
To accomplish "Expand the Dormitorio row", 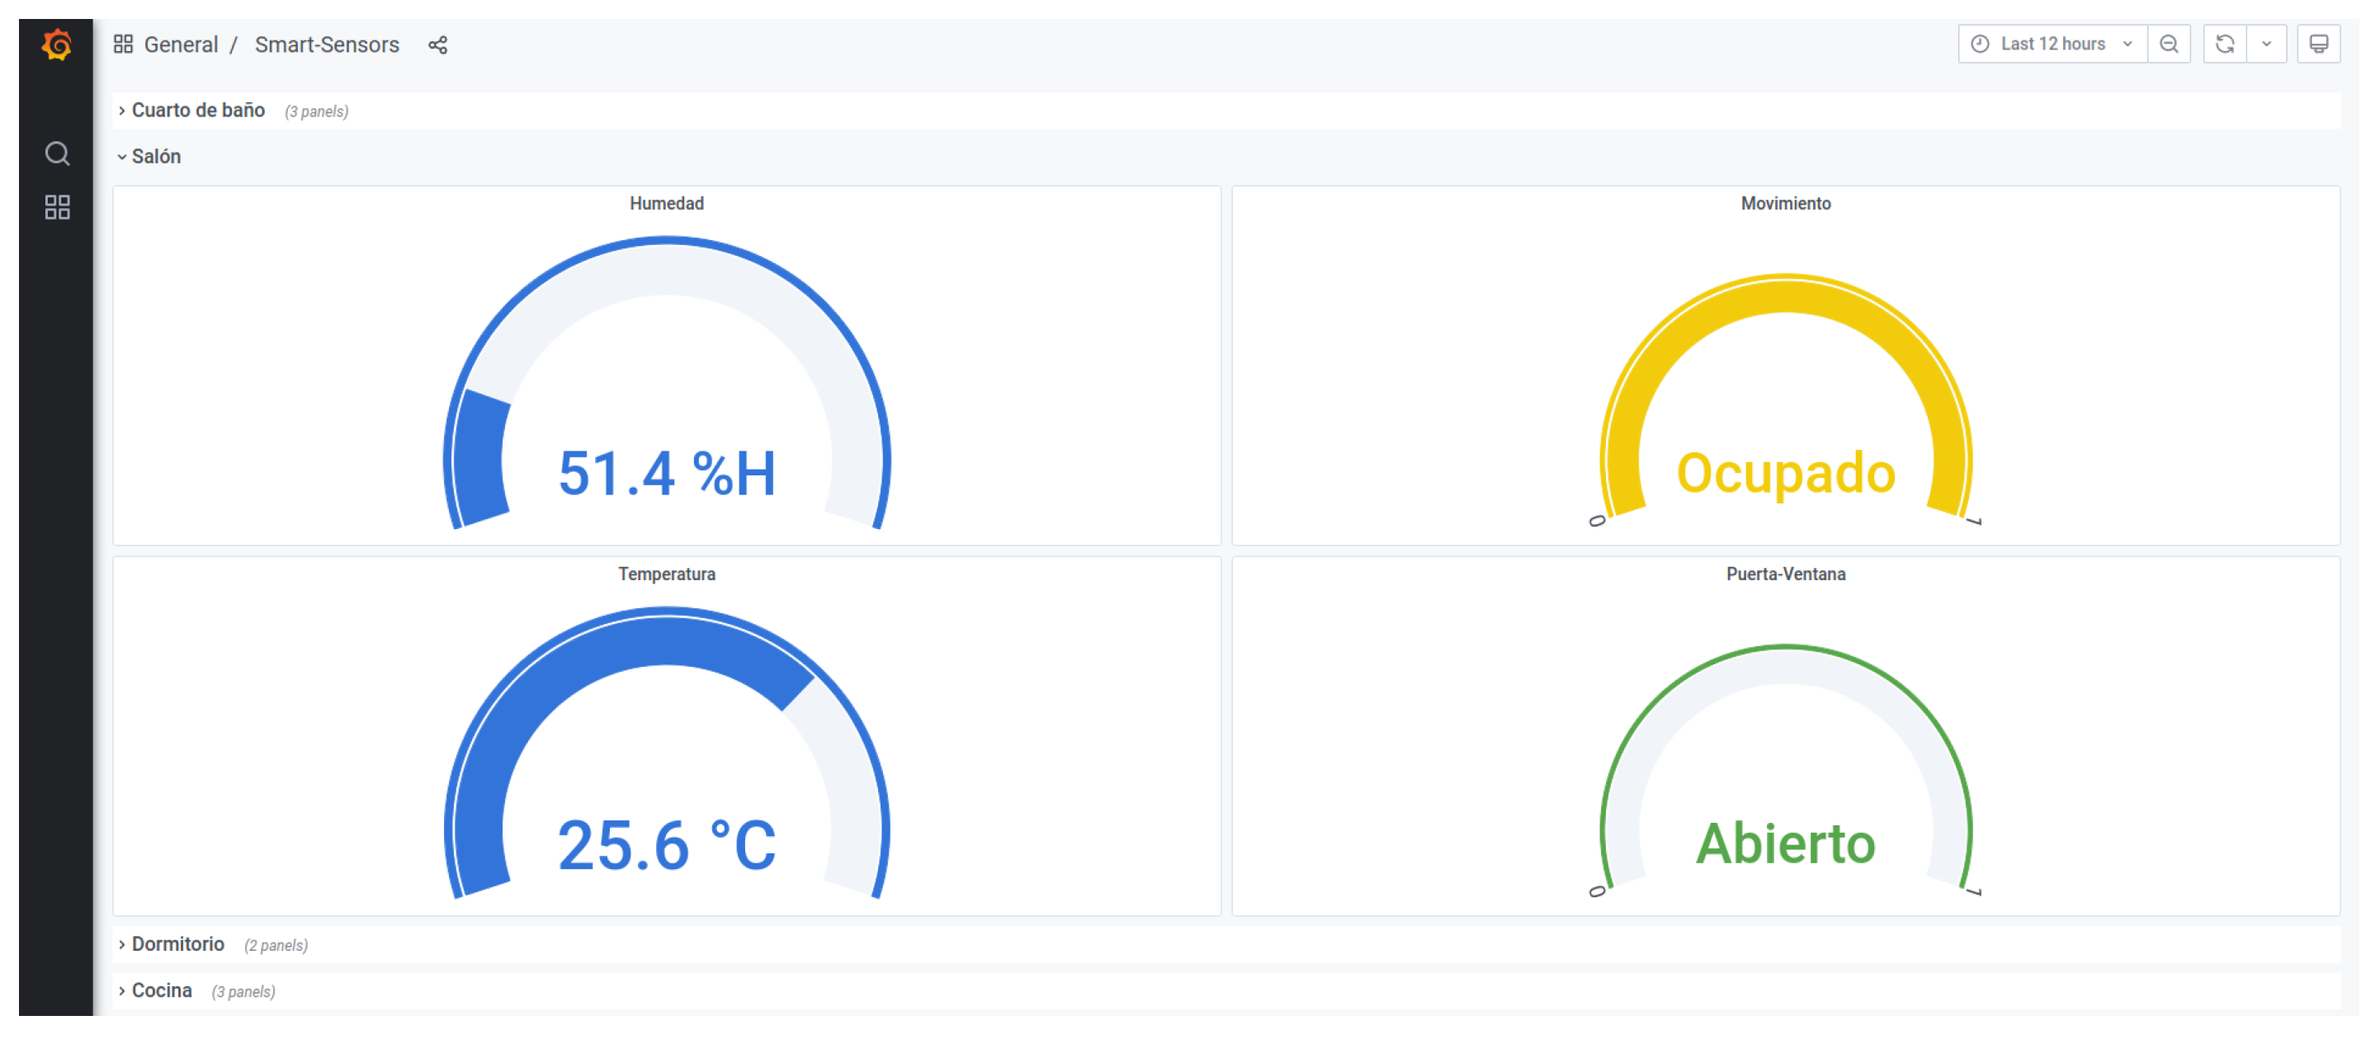I will [177, 944].
